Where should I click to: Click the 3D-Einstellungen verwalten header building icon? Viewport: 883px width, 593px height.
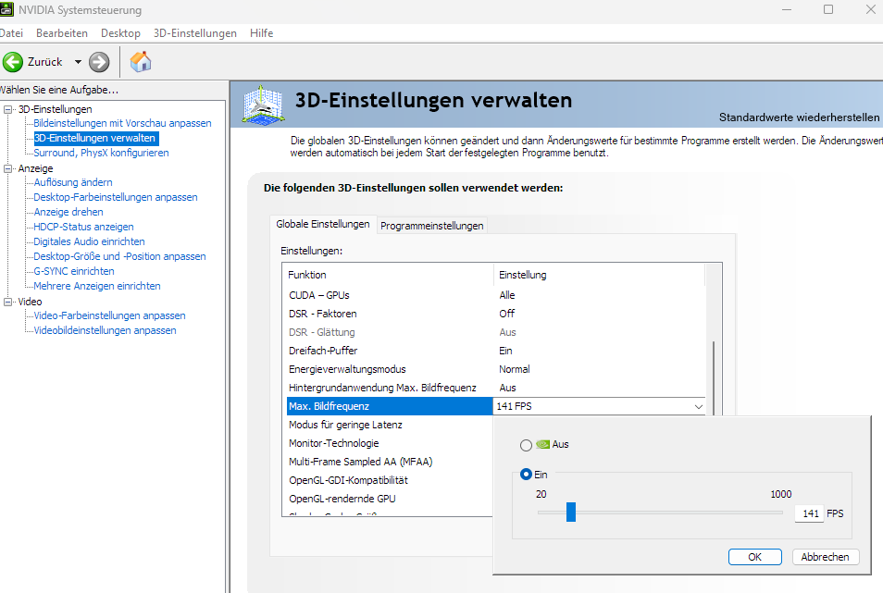click(263, 105)
